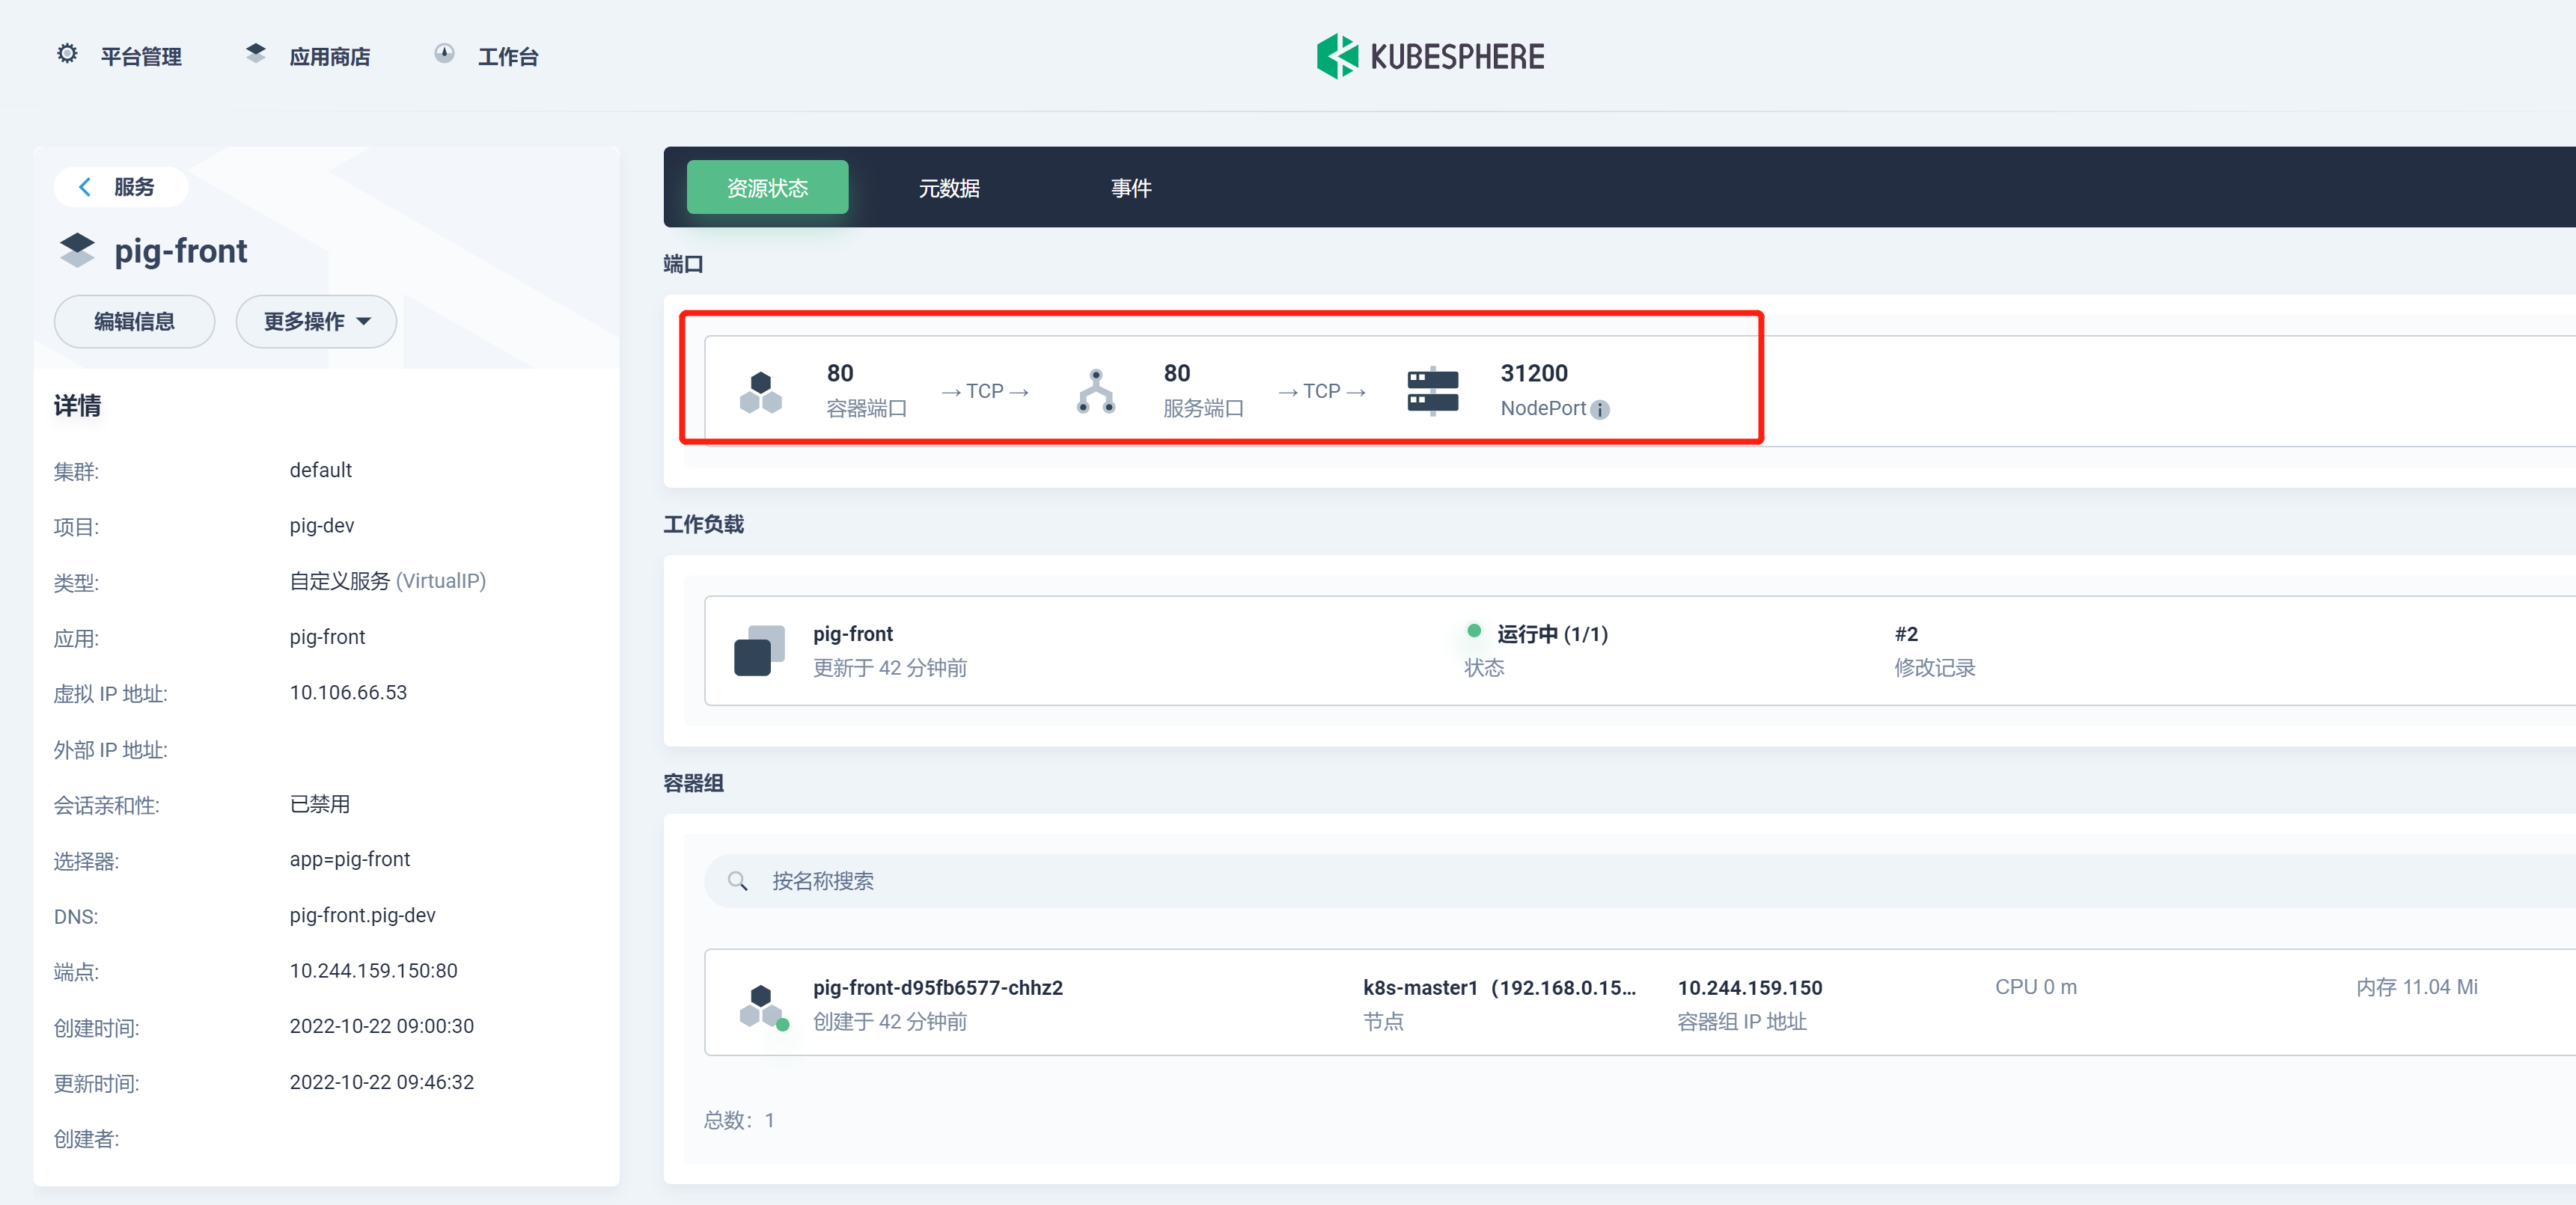Expand the 更多操作 dropdown

point(316,322)
